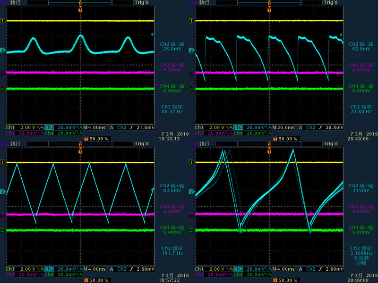Click magenta channel 3 marker in 19:33:13 capture

coord(3,75)
